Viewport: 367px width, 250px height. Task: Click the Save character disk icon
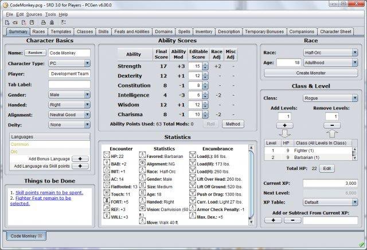[x=32, y=22]
